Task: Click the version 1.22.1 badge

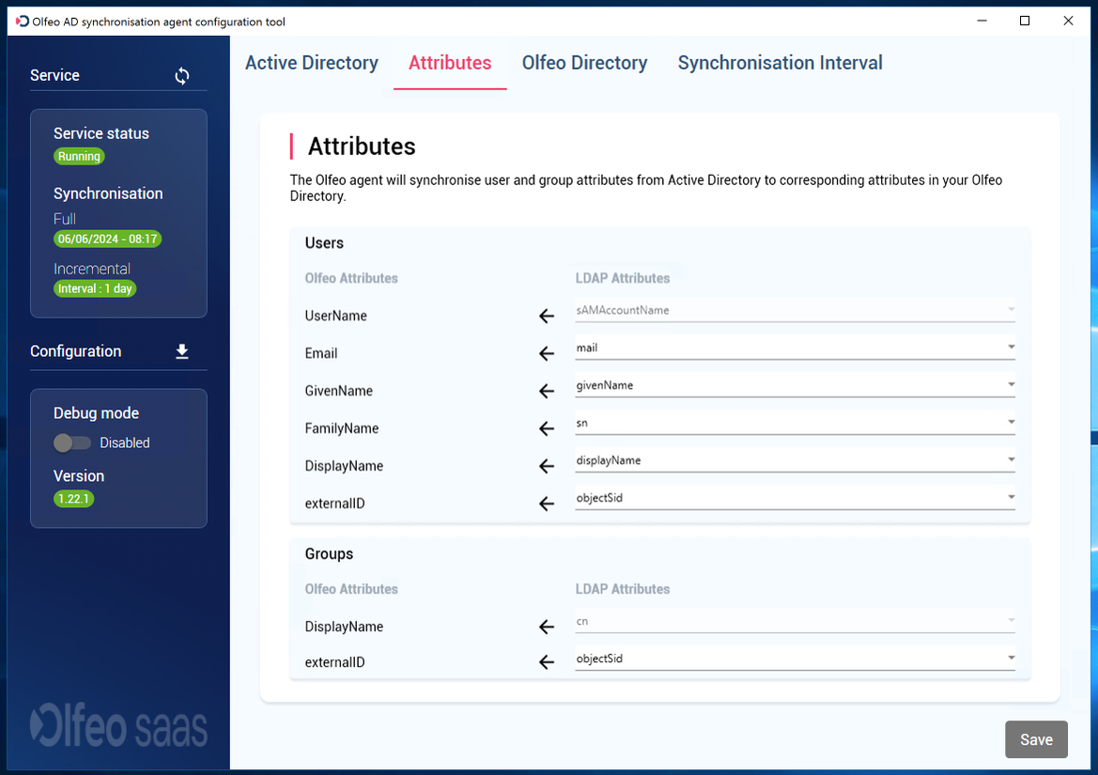Action: pyautogui.click(x=74, y=499)
